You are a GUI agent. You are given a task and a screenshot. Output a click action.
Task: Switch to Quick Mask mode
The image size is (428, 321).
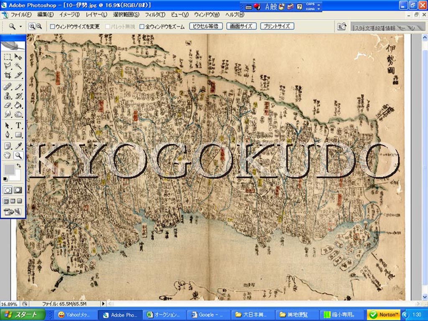click(x=18, y=190)
